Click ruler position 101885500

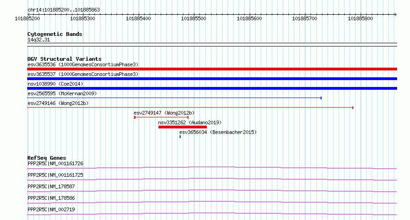point(194,18)
